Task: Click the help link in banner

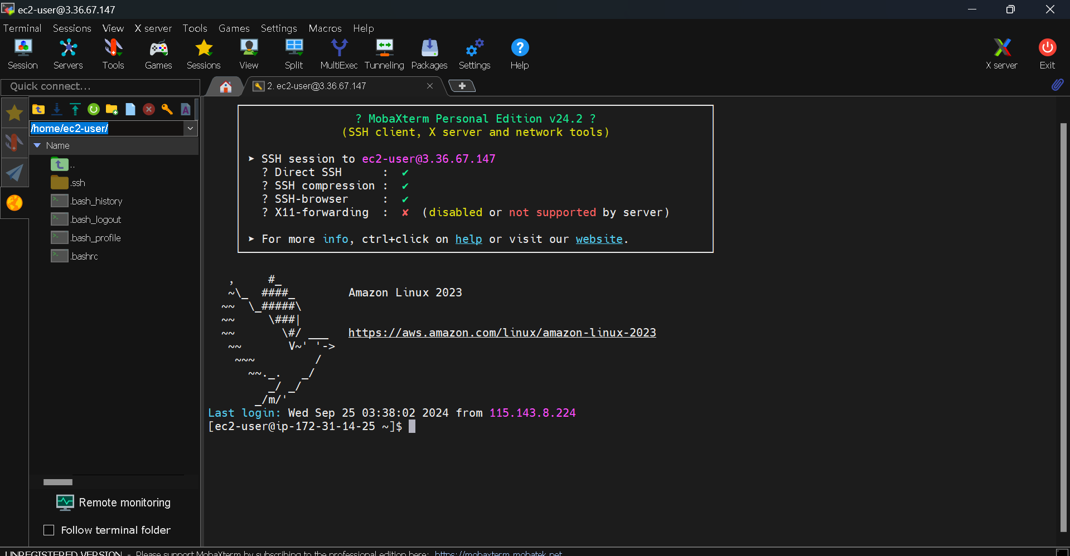Action: coord(468,239)
